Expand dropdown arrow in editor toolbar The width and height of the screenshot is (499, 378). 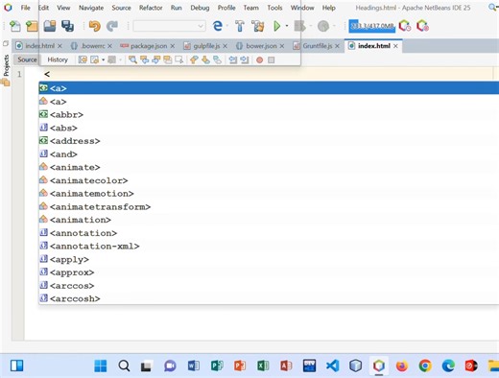(x=103, y=59)
